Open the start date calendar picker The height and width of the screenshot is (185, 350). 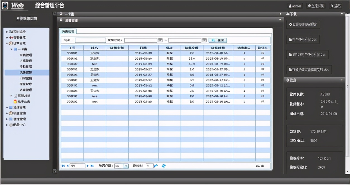point(160,40)
